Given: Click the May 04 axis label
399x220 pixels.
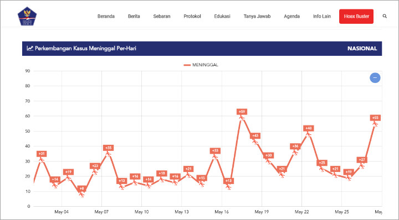Looking at the screenshot, I should [62, 212].
